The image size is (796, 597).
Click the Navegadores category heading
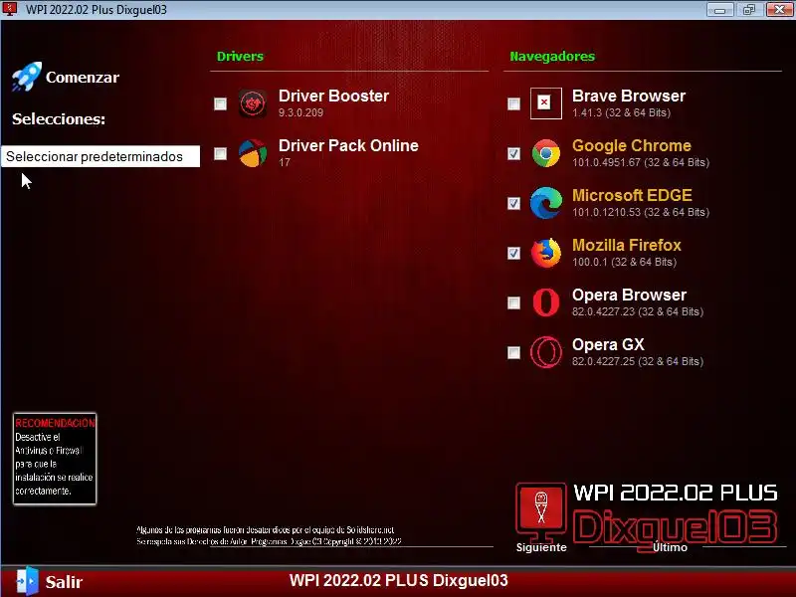tap(552, 56)
